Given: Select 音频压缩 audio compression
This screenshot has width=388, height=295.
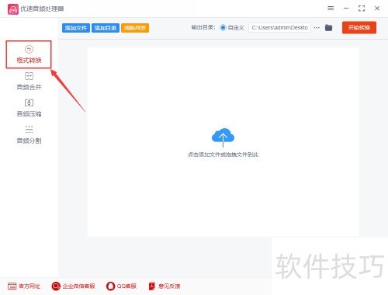Looking at the screenshot, I should click(29, 108).
